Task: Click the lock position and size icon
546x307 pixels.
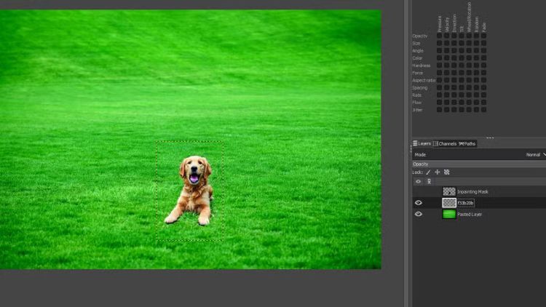Action: pyautogui.click(x=438, y=172)
